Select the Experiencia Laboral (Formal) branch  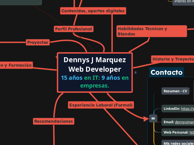pos(101,105)
